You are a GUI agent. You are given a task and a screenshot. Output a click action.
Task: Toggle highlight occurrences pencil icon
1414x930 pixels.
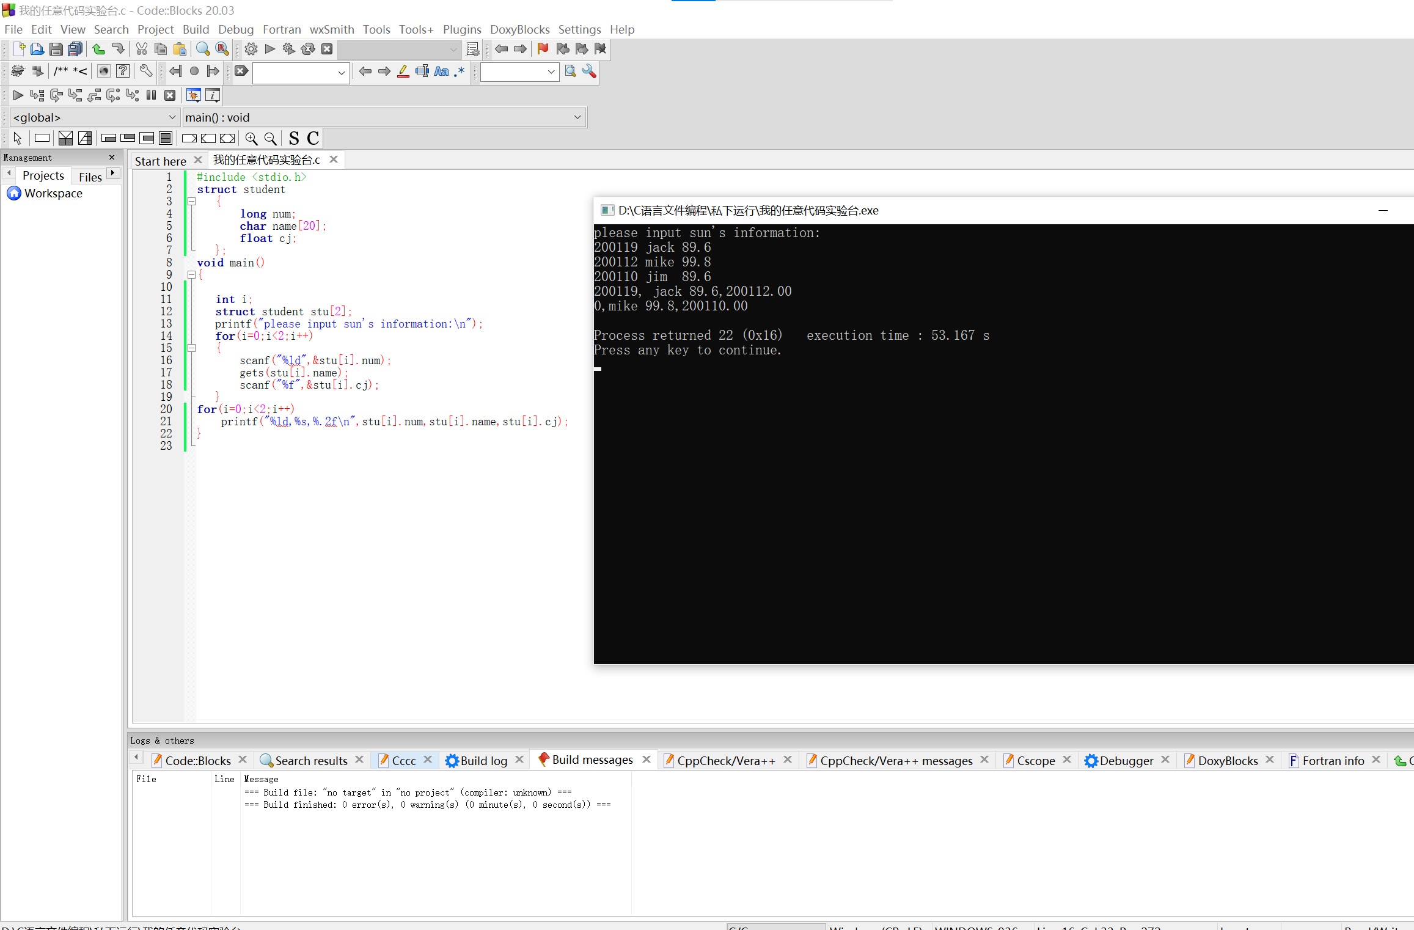click(403, 71)
